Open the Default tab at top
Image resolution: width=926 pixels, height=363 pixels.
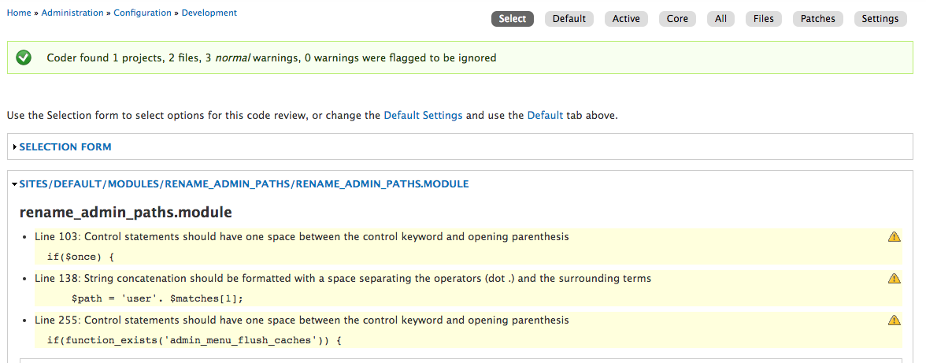pos(569,19)
